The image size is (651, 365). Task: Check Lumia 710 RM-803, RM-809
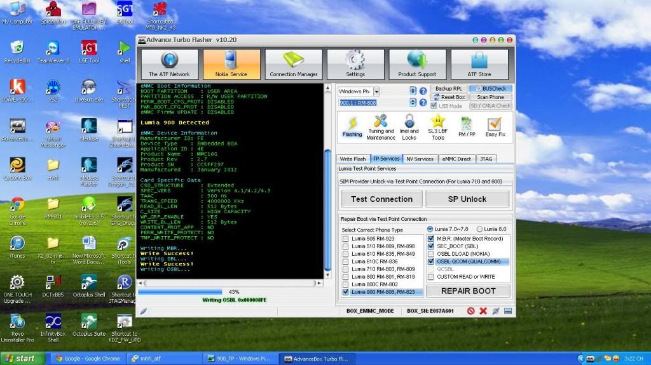pos(345,269)
